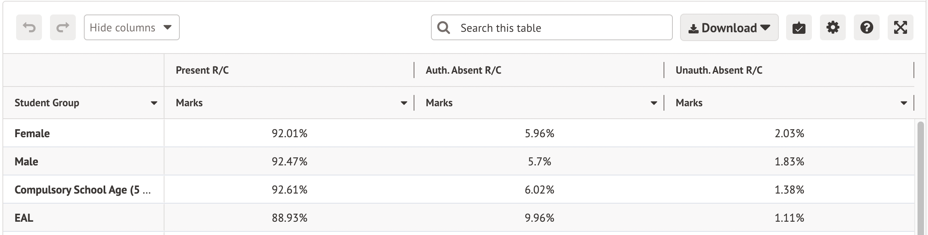The image size is (928, 235).
Task: Expand the table to fullscreen
Action: [x=901, y=28]
